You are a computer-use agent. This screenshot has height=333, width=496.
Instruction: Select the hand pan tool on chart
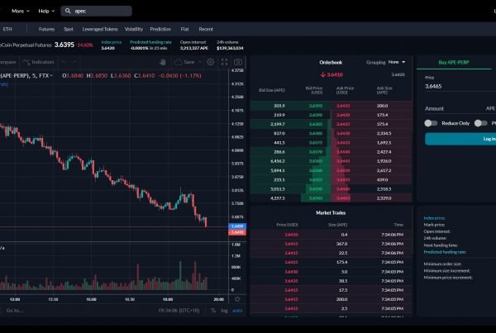pos(163,62)
